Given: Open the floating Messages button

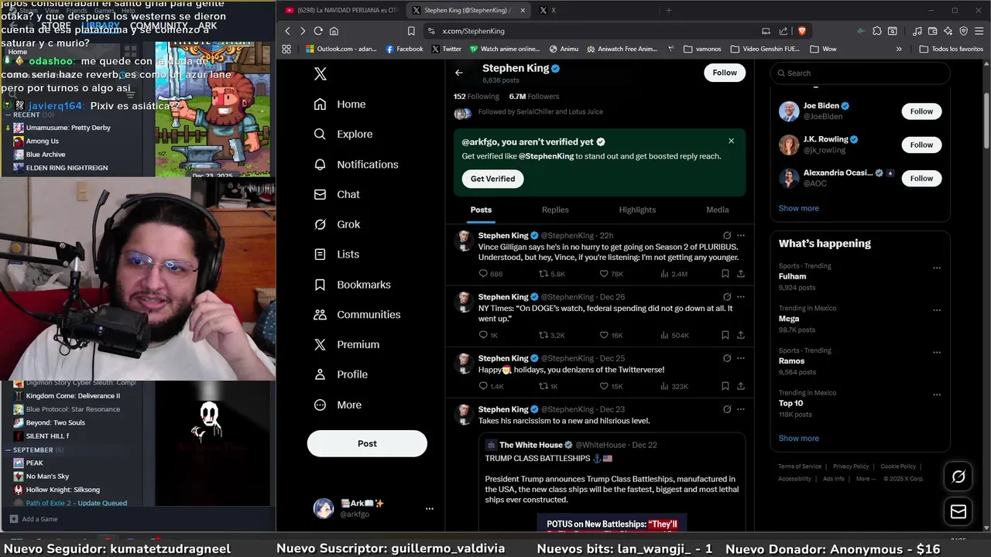Looking at the screenshot, I should click(958, 512).
